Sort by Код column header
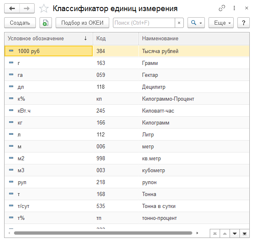258x240 pixels. click(116, 39)
